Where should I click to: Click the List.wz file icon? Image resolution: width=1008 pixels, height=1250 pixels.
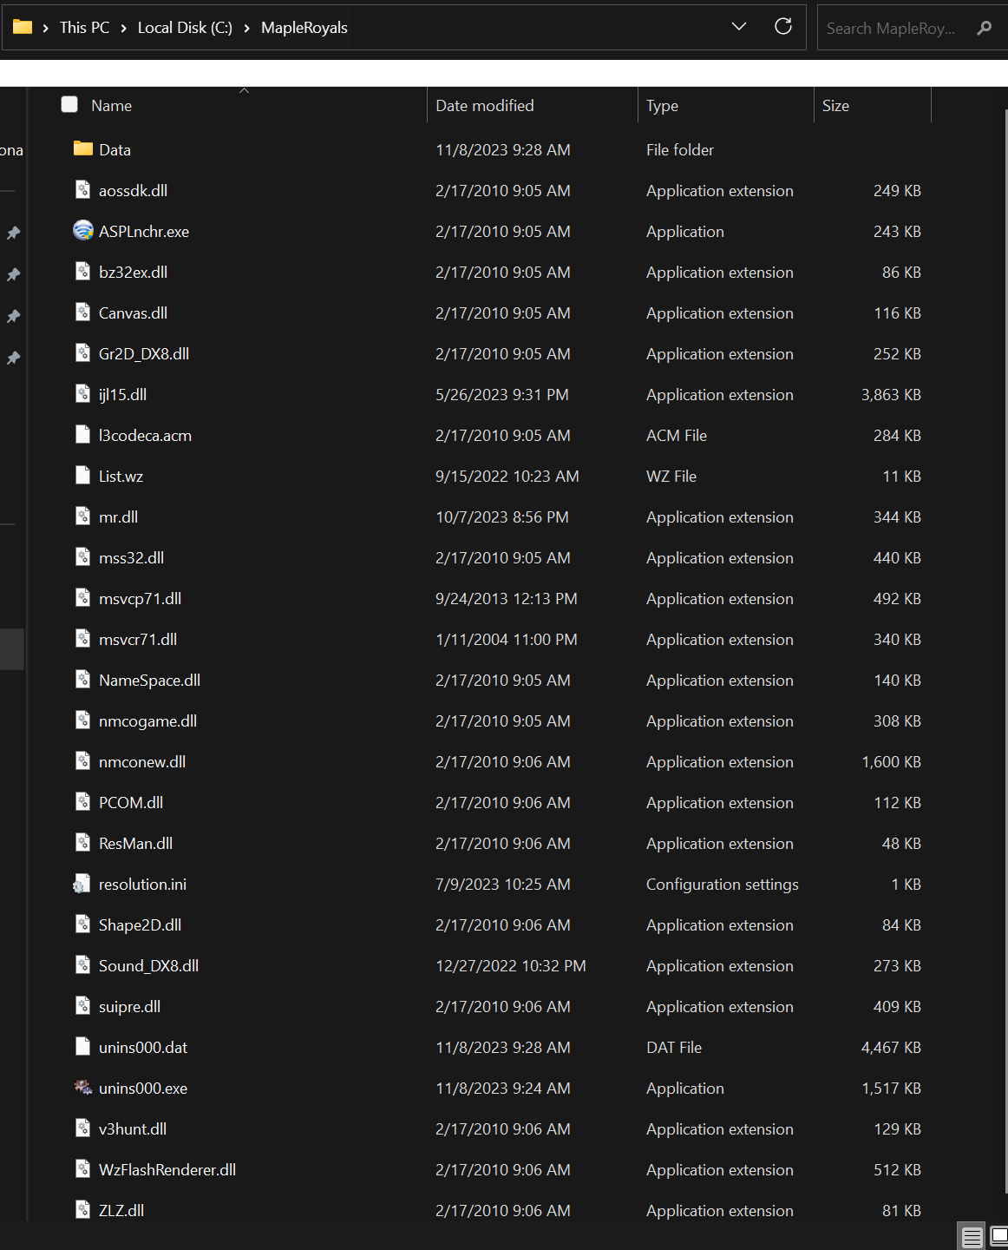pyautogui.click(x=83, y=476)
